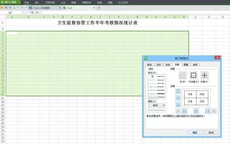
Task: Switch to 图案 tab in format dialog
Action: [x=186, y=65]
